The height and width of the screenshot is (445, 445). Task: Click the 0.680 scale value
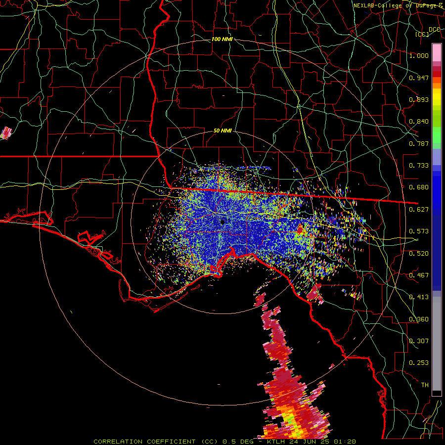click(419, 187)
